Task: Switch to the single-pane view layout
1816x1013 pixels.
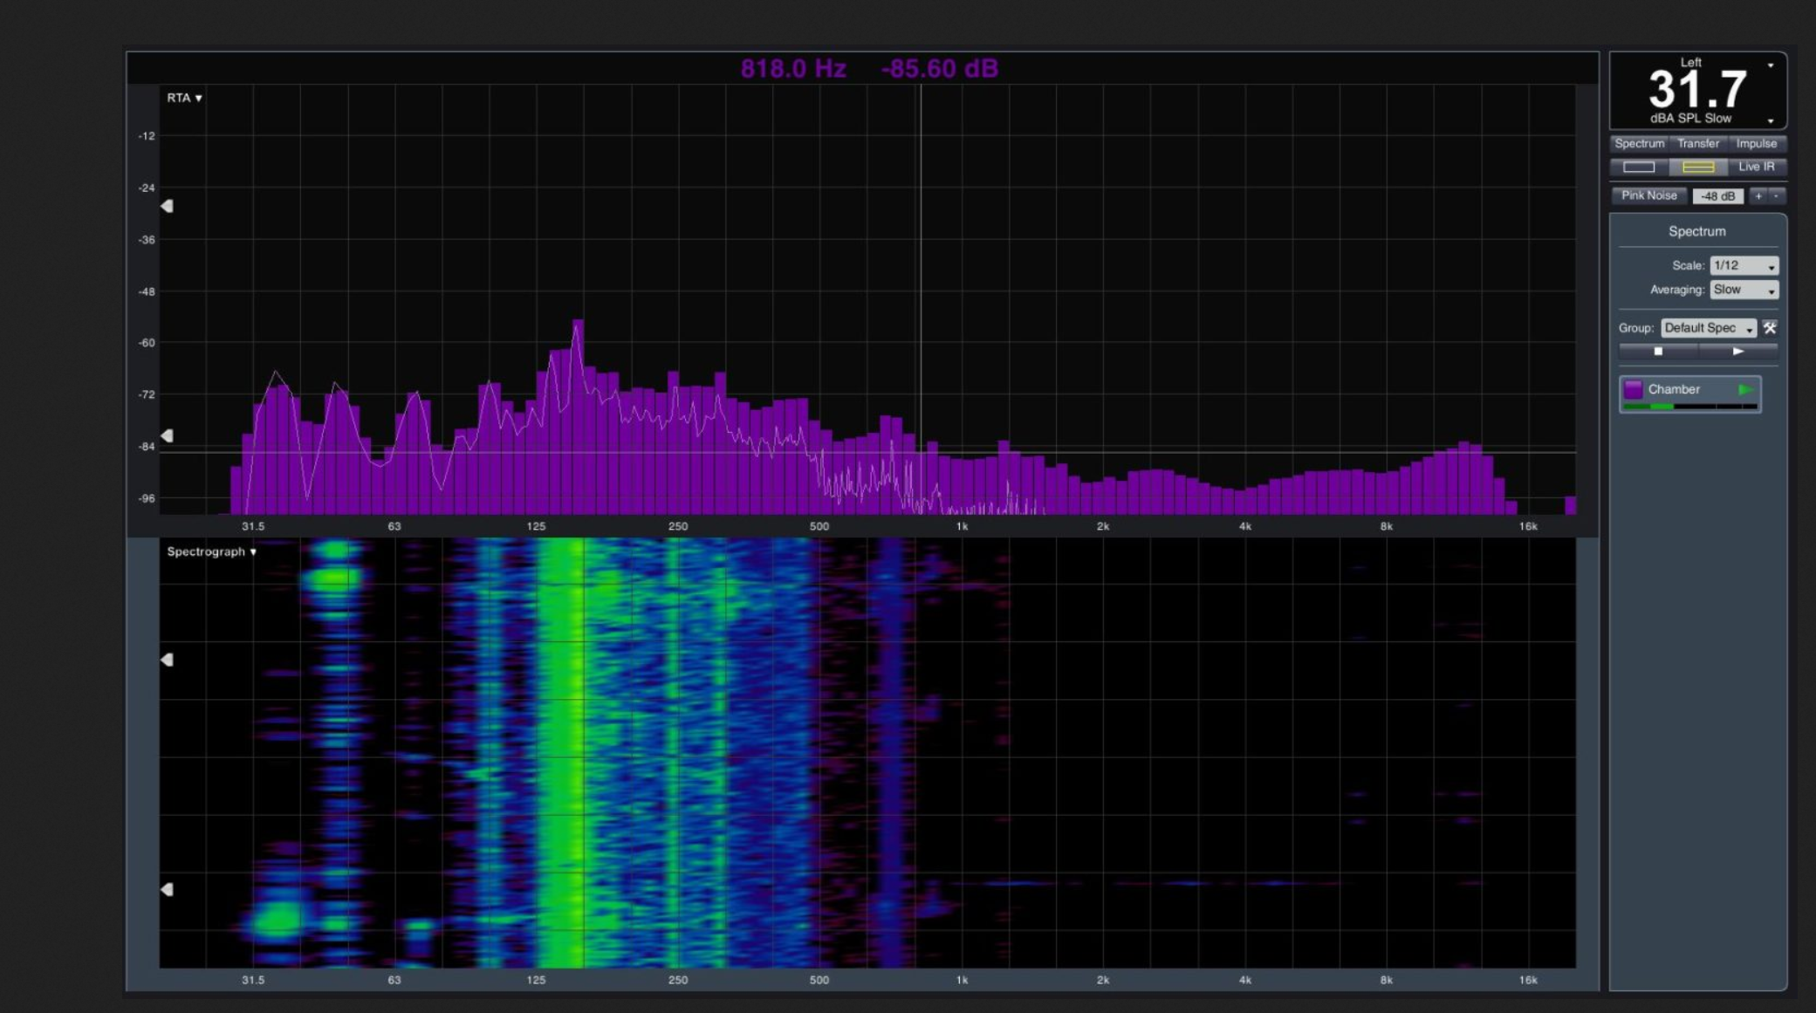Action: (x=1638, y=167)
